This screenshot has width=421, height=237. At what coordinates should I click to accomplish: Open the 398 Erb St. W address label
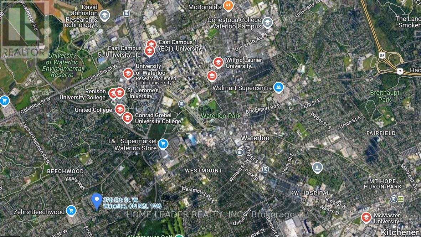132,203
